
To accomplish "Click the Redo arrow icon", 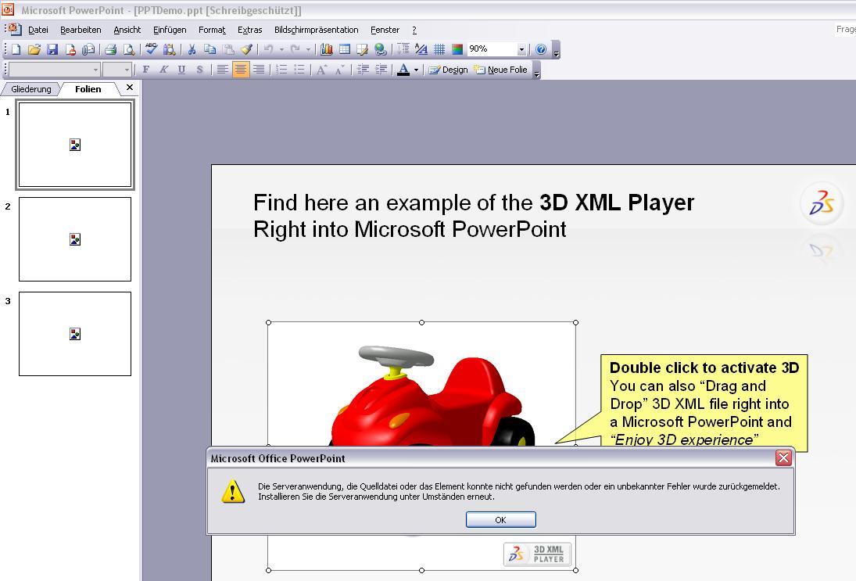I will click(x=295, y=50).
